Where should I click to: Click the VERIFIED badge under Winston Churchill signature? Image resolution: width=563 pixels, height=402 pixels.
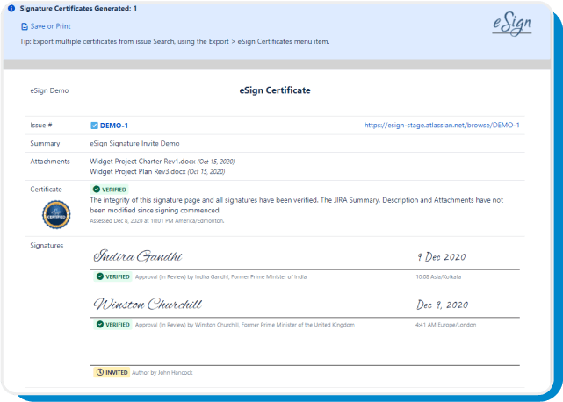coord(112,325)
